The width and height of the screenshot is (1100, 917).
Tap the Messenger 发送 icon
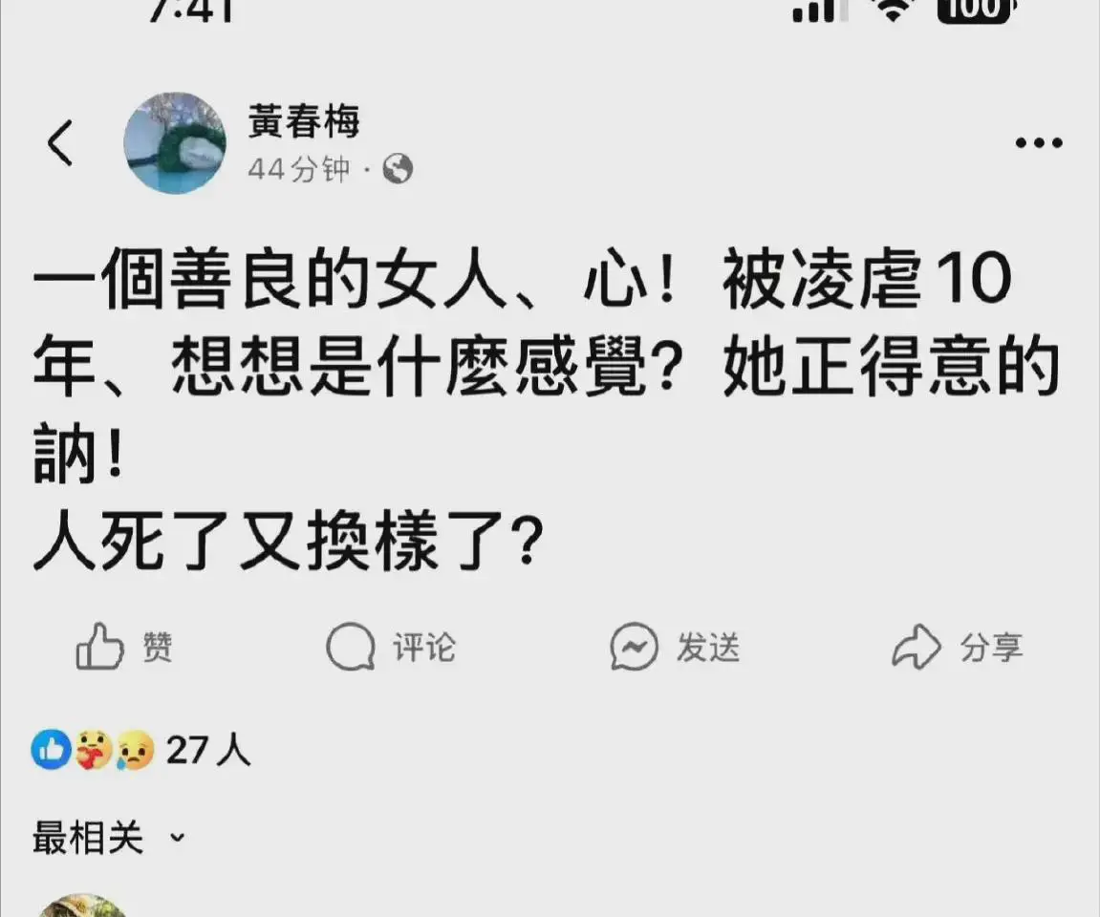[x=635, y=647]
